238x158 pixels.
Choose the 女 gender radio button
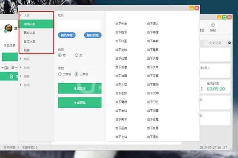(77, 55)
